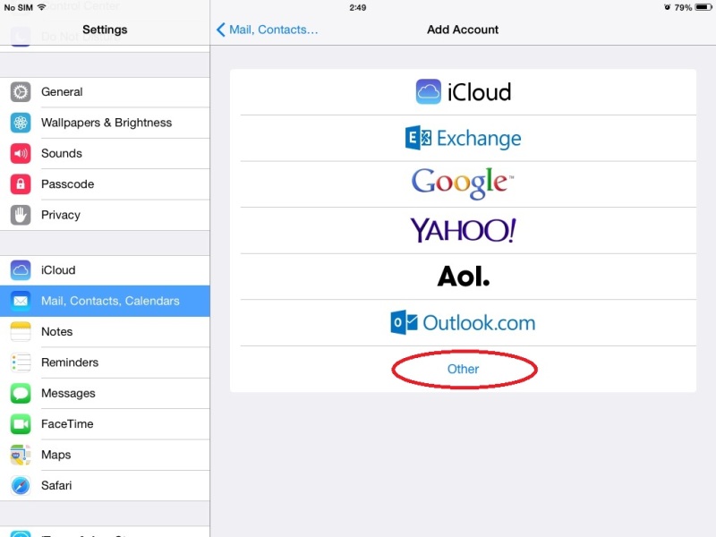Image resolution: width=716 pixels, height=537 pixels.
Task: Pick the Google account option
Action: click(x=463, y=184)
